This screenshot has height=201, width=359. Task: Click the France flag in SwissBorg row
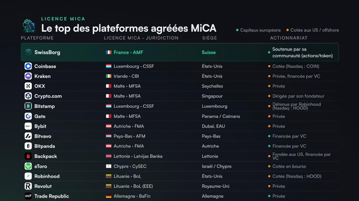[x=109, y=52]
